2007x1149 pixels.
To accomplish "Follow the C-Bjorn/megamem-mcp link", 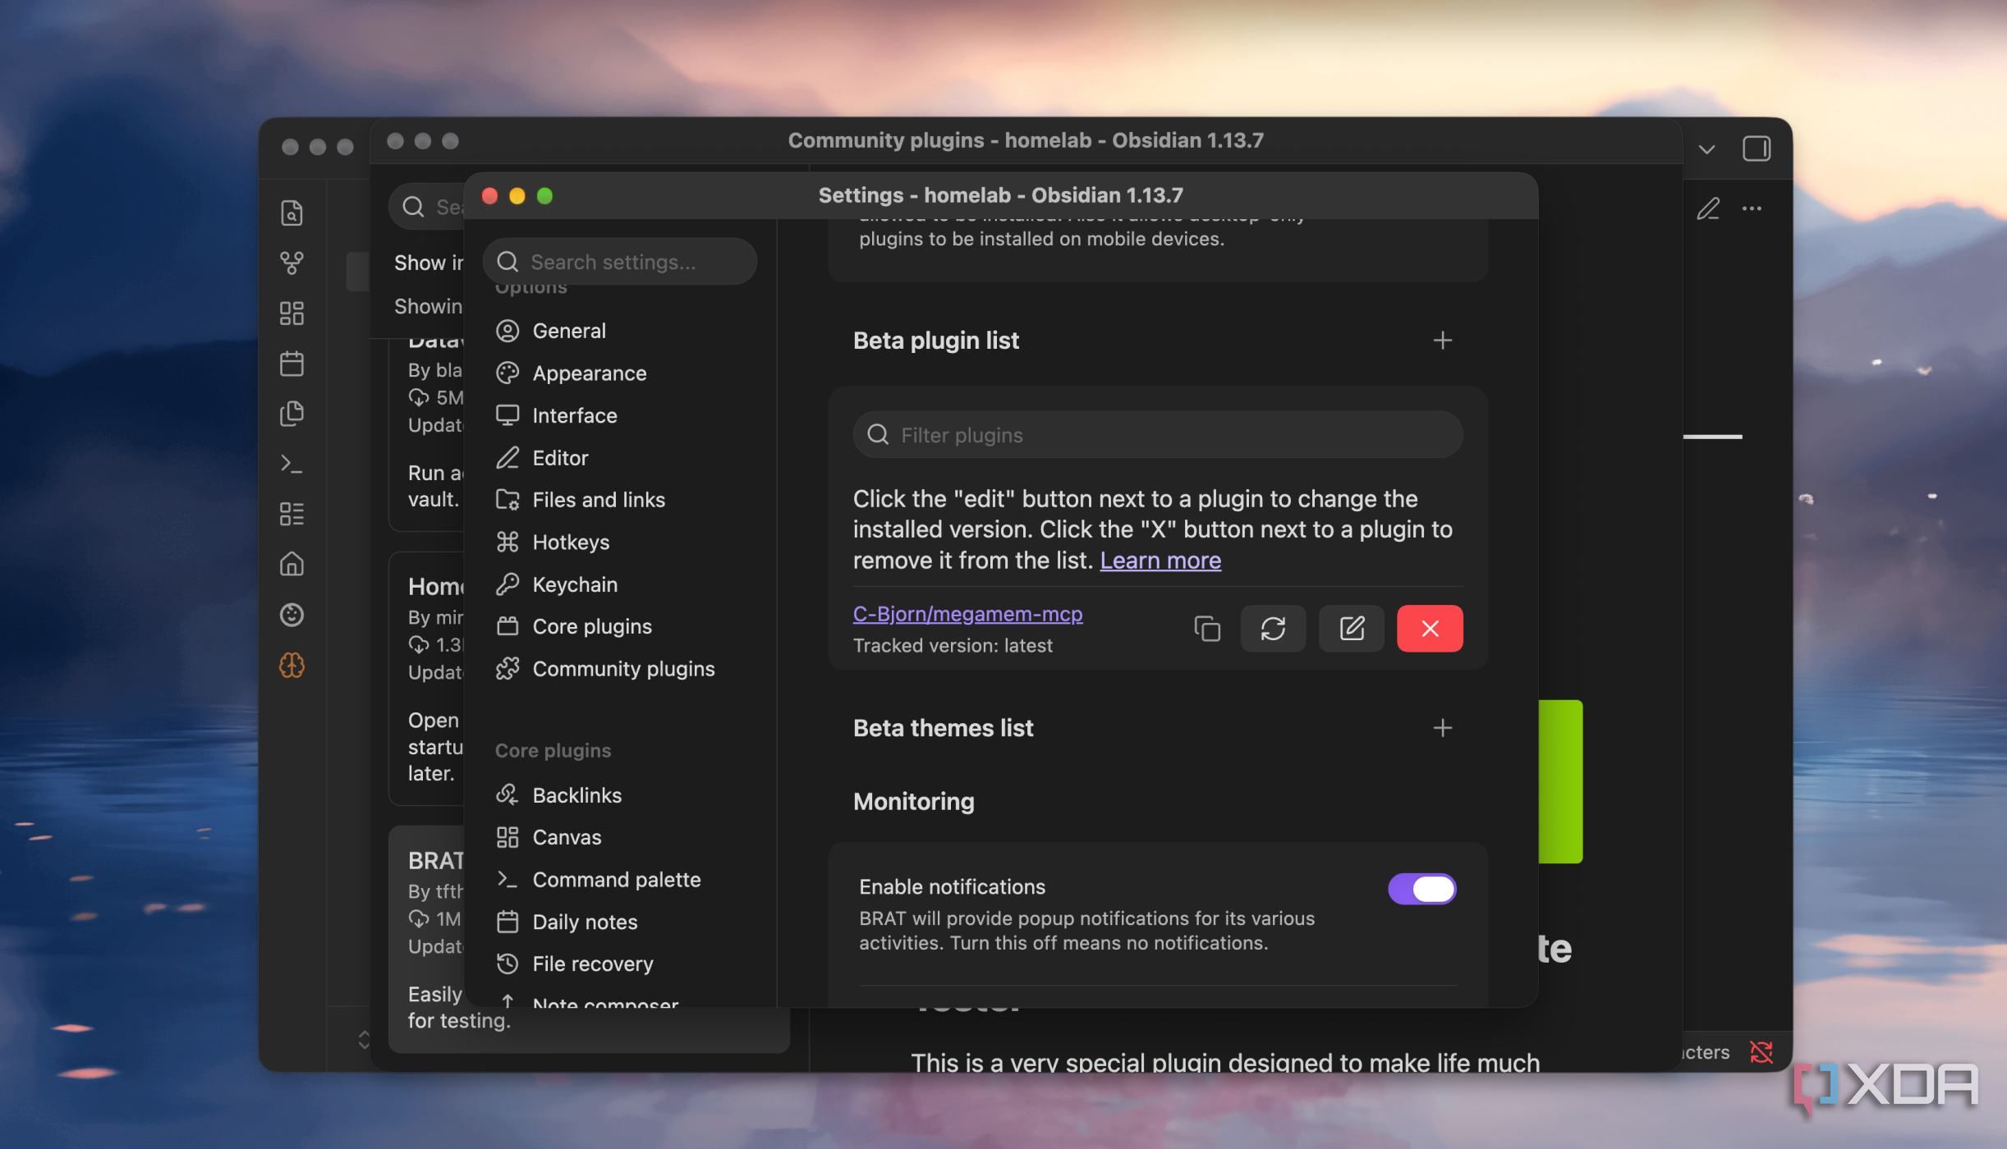I will [967, 614].
